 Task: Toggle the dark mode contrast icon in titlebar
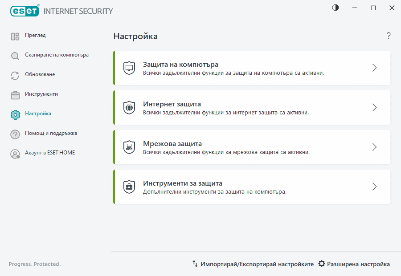(335, 8)
